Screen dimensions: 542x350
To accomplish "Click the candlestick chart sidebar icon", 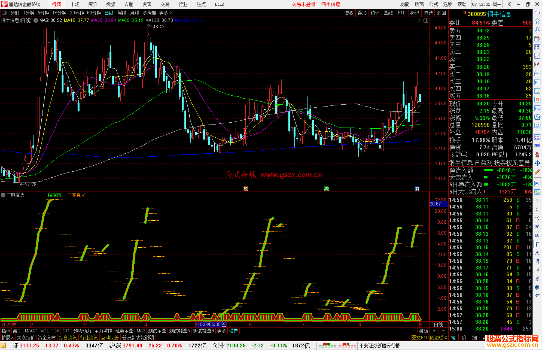I will coord(537,65).
